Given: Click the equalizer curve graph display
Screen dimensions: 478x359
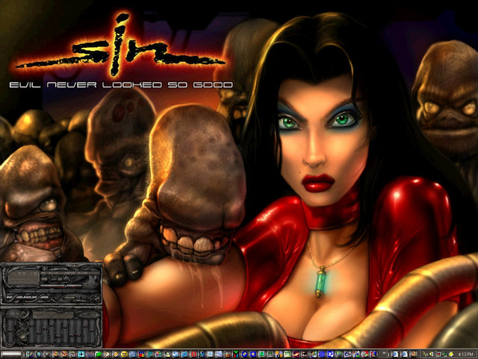Looking at the screenshot, I should pos(53,315).
